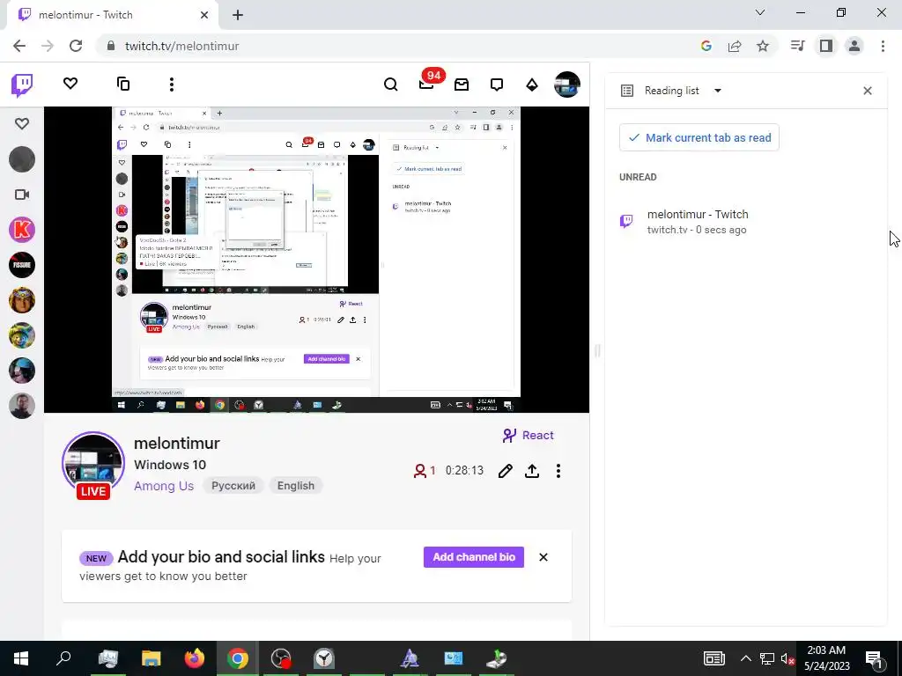902x676 pixels.
Task: Click Mark current tab as read
Action: tap(699, 138)
